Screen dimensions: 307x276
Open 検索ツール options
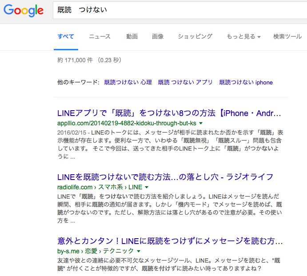pyautogui.click(x=287, y=36)
